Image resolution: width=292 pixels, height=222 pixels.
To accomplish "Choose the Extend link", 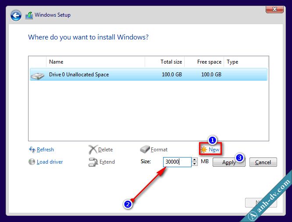I will [107, 162].
